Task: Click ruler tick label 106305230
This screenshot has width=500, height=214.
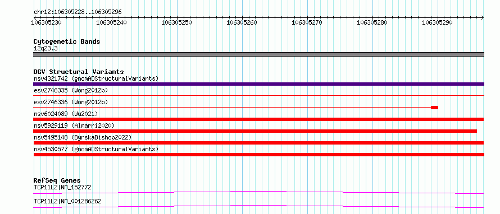Action: tap(47, 22)
